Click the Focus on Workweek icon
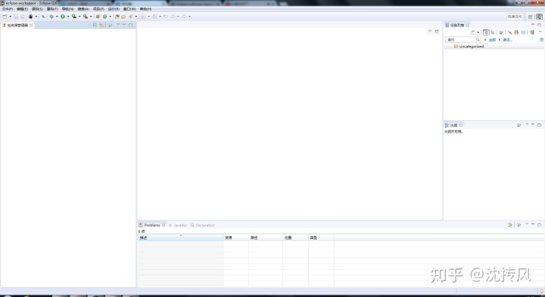The image size is (545, 297). tap(501, 32)
